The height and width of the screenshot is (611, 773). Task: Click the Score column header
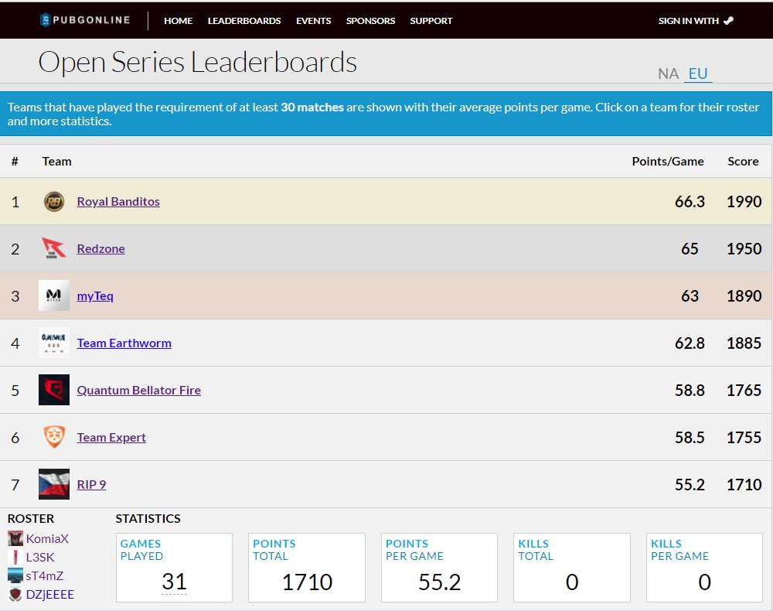point(743,161)
